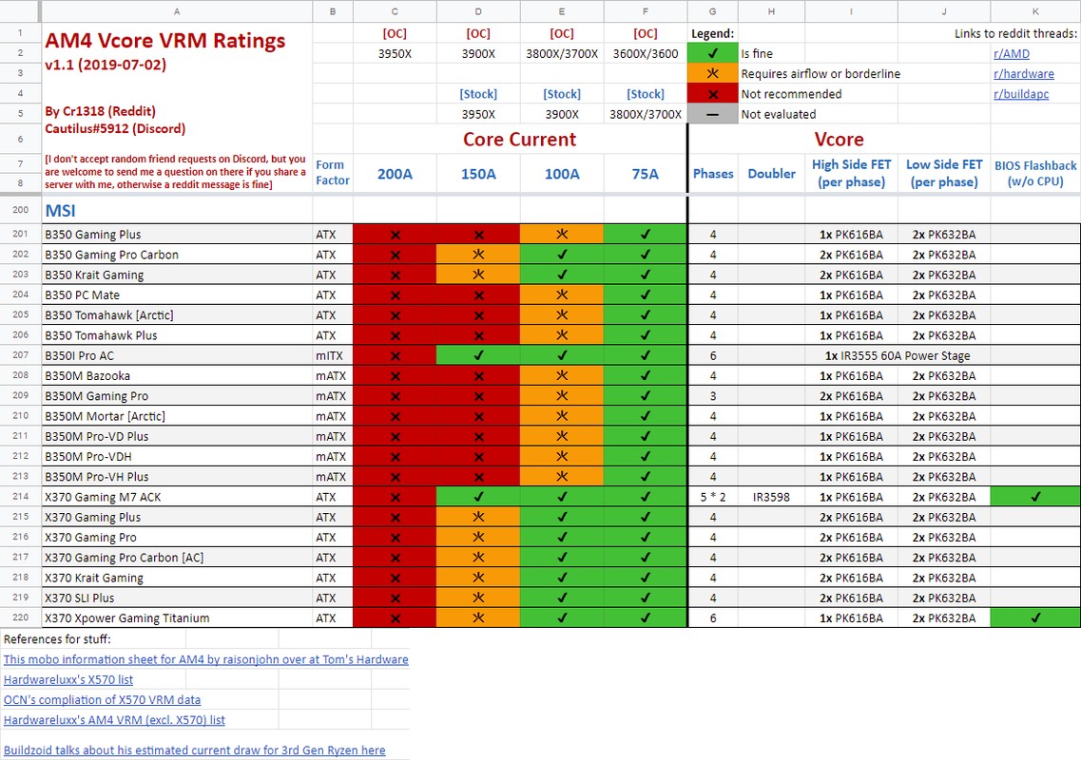This screenshot has height=760, width=1081.
Task: Click the orange 'Requires airflow' legend cell
Action: pyautogui.click(x=713, y=74)
